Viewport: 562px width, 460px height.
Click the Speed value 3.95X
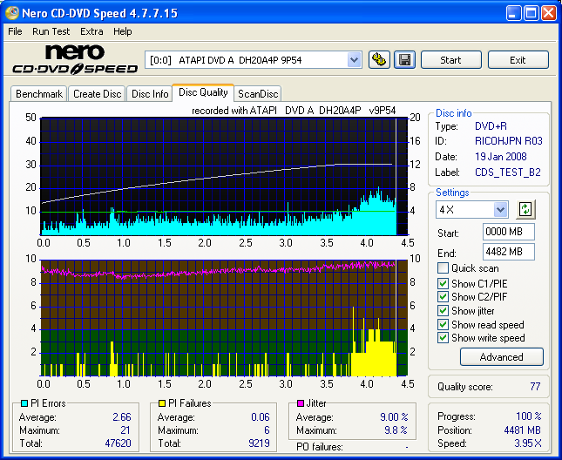(528, 443)
